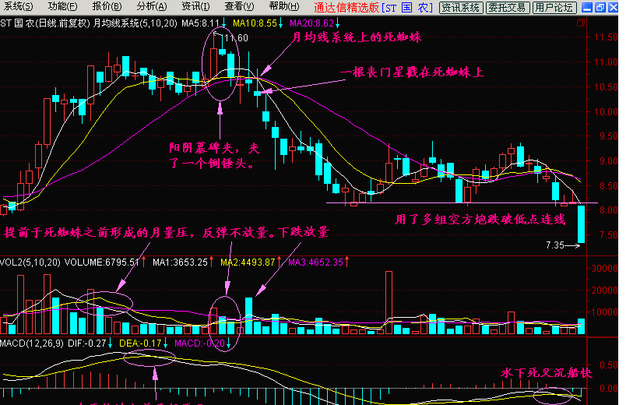Close the application window
Screen dimensions: 626x405
coord(614,7)
